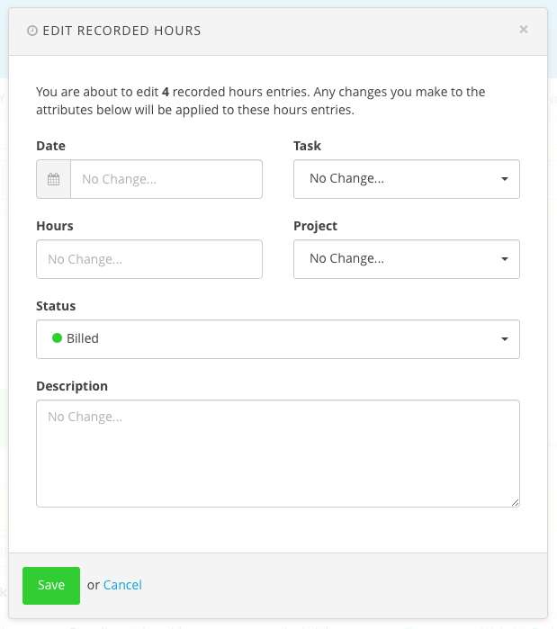Click the clock icon in the dialog header

tap(32, 31)
